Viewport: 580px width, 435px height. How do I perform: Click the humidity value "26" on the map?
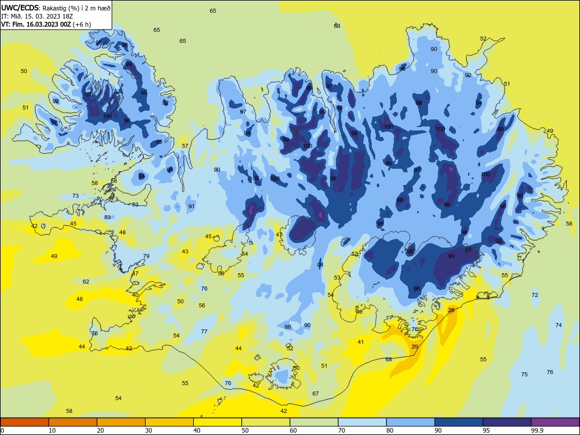pos(451,310)
